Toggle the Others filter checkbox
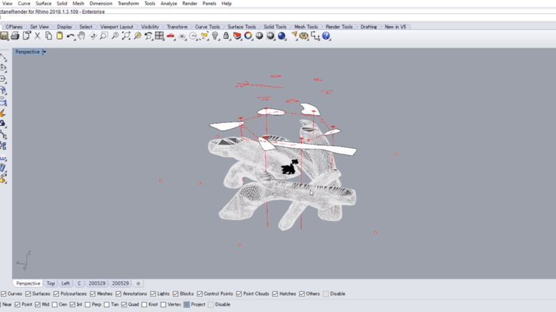This screenshot has width=556, height=312. point(302,294)
